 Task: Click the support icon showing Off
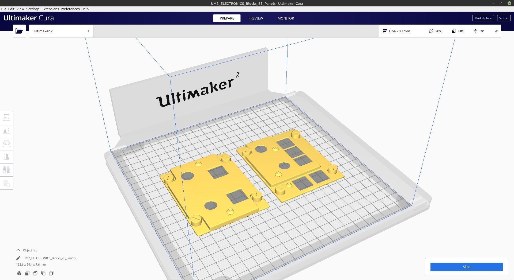point(454,31)
